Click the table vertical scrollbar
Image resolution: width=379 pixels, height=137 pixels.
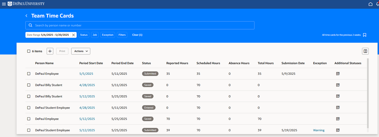[368, 93]
